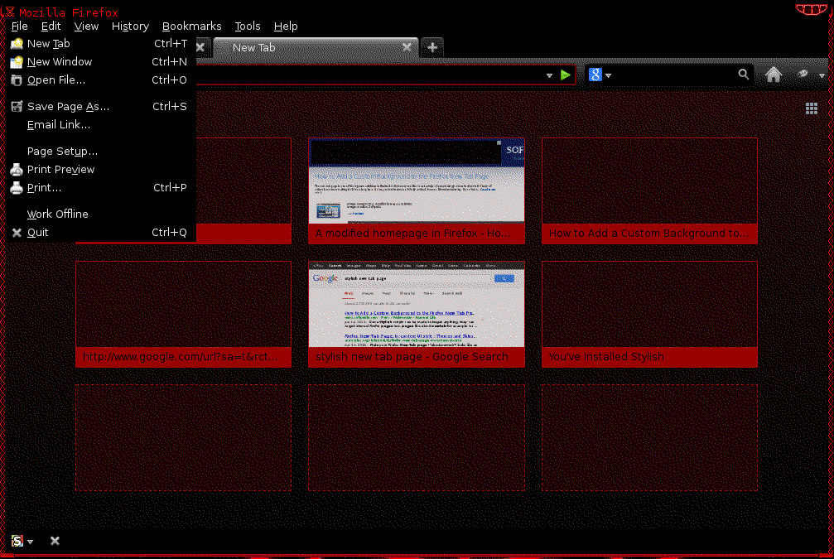The height and width of the screenshot is (559, 834).
Task: Close the first tab behind menu
Action: tap(200, 47)
